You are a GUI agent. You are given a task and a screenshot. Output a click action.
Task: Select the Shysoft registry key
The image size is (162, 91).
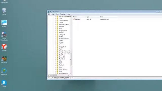[x=61, y=43]
